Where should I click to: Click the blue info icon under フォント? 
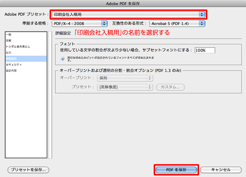[62, 59]
